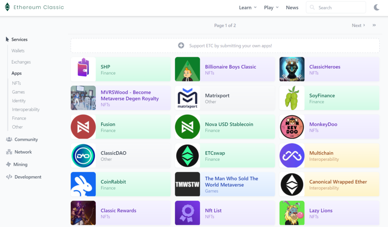This screenshot has width=388, height=227.
Task: Expand the Play dropdown menu
Action: 271,8
